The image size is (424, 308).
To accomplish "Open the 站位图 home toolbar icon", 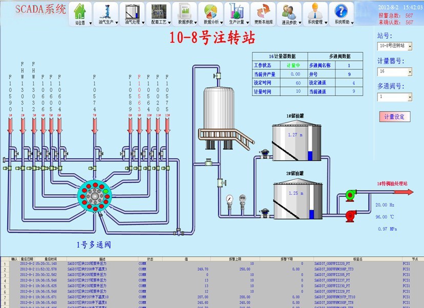I will 80,12.
